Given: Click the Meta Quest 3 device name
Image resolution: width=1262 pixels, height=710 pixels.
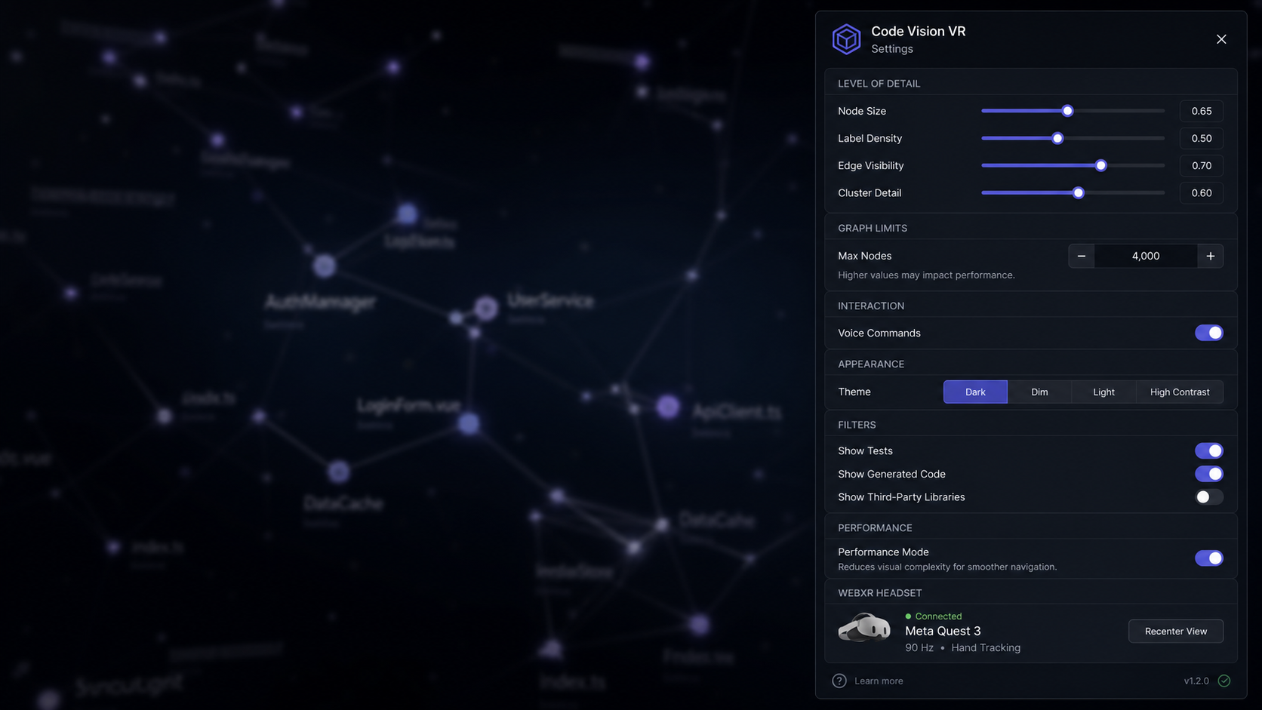Looking at the screenshot, I should [943, 631].
